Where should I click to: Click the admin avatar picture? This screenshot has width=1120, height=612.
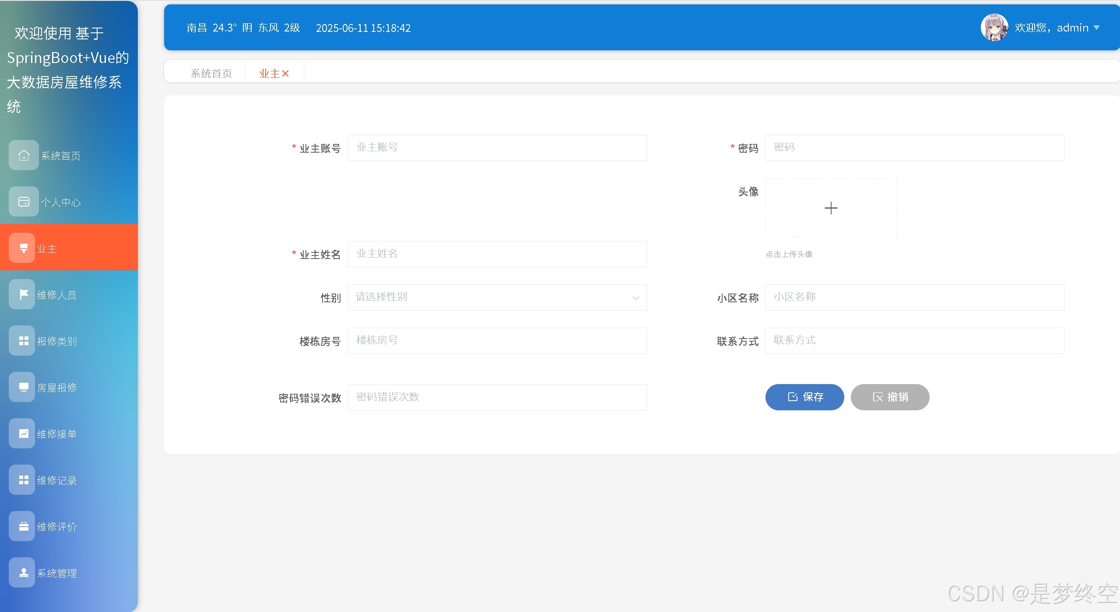coord(994,28)
